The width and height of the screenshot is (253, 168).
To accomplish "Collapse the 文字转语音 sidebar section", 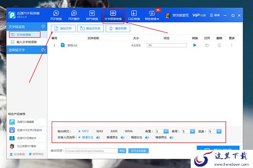I will coord(43,26).
